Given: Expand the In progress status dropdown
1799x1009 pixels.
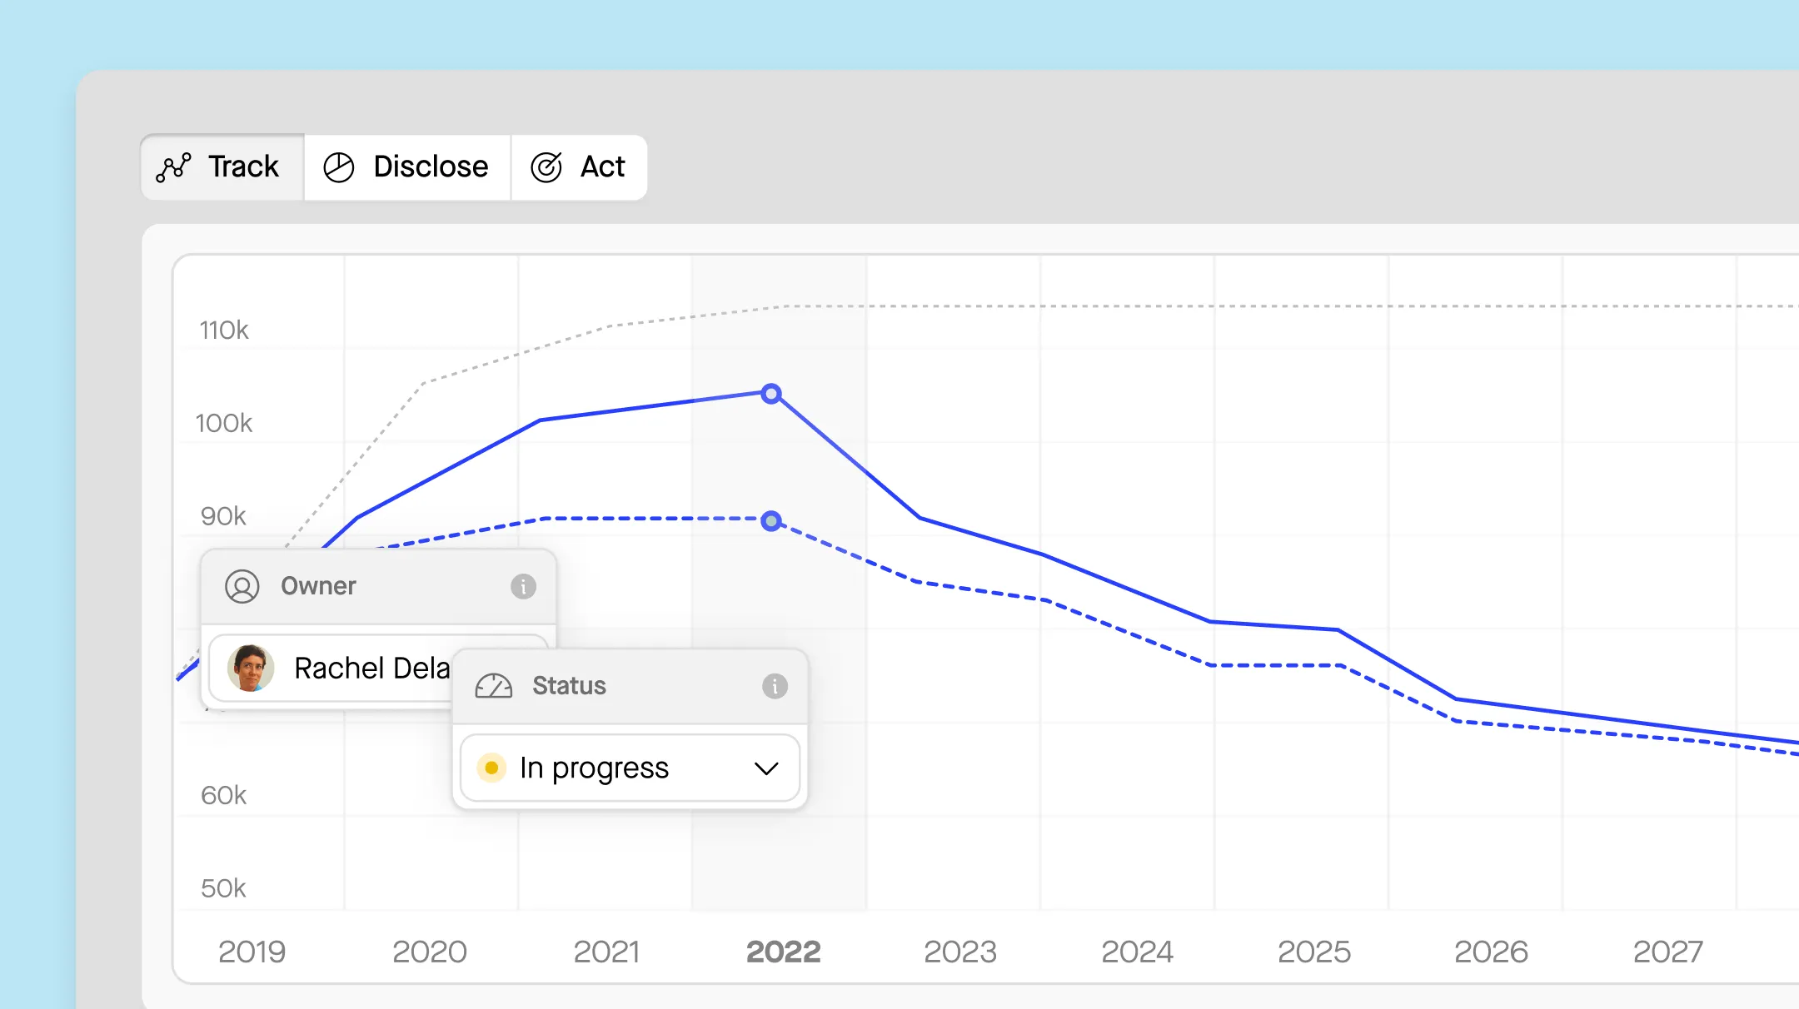Looking at the screenshot, I should (x=630, y=768).
